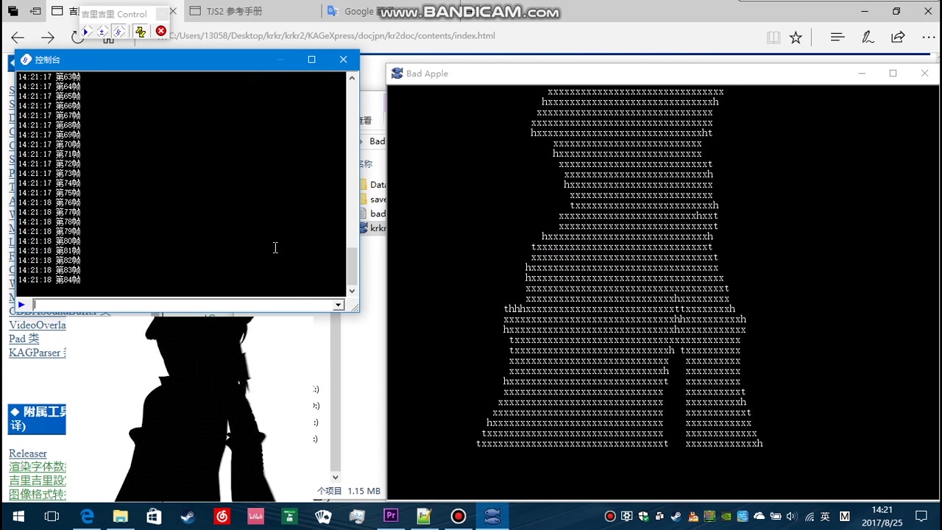The width and height of the screenshot is (942, 530).
Task: Select the krkr file in Explorer
Action: (373, 228)
